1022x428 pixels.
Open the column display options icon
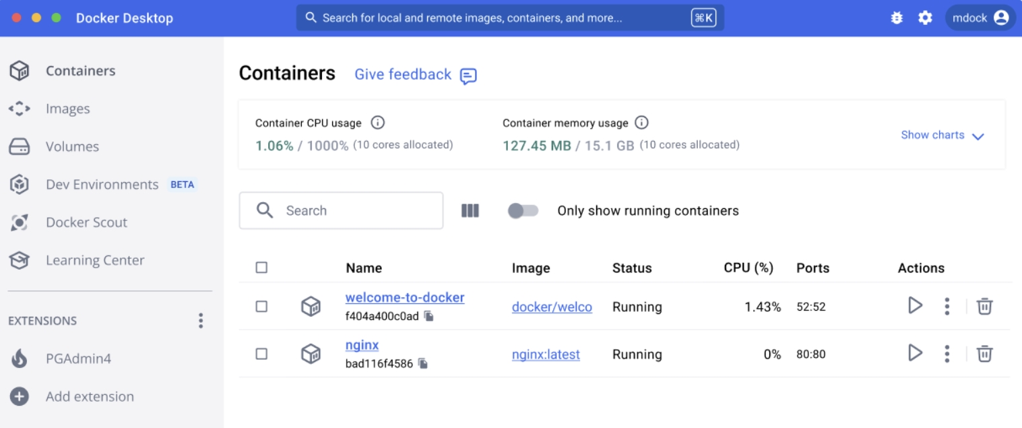[470, 211]
